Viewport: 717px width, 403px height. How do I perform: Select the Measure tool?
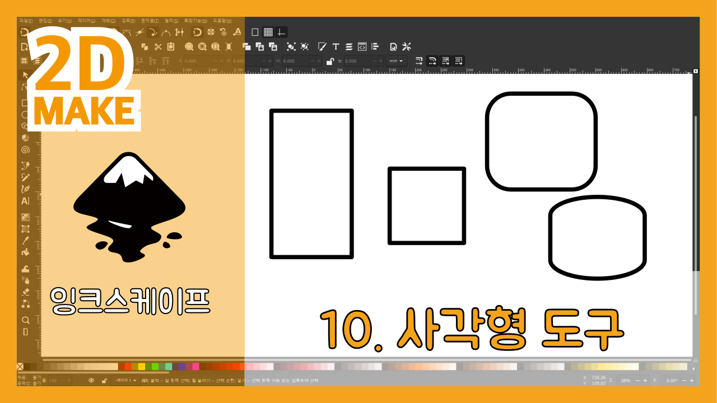point(25,332)
